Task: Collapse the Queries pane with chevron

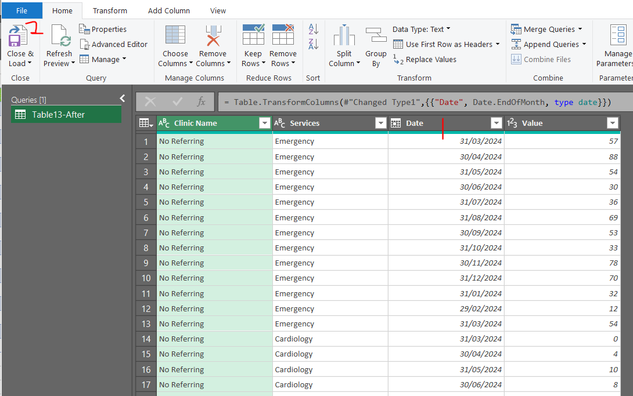Action: pyautogui.click(x=123, y=99)
